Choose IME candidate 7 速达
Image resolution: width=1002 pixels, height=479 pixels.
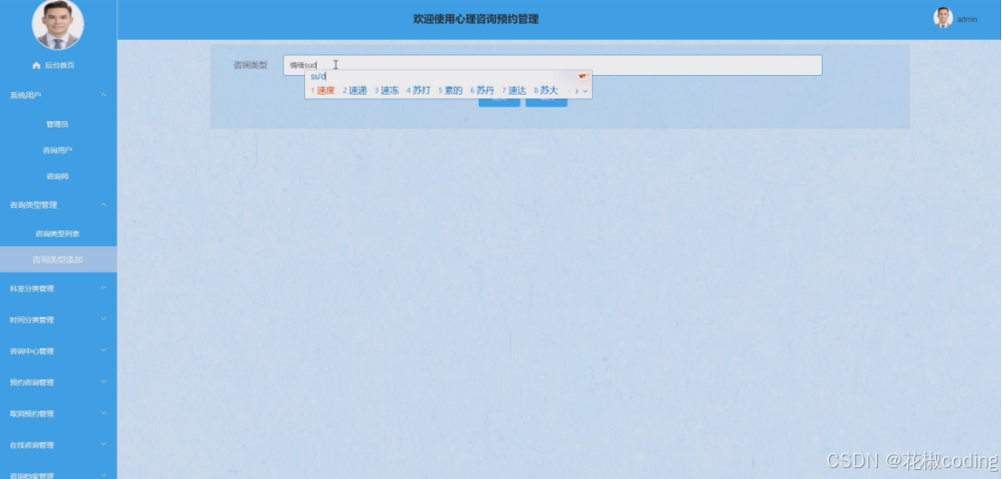tap(514, 90)
